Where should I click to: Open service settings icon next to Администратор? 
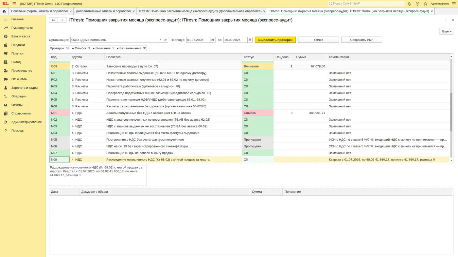coord(454,4)
